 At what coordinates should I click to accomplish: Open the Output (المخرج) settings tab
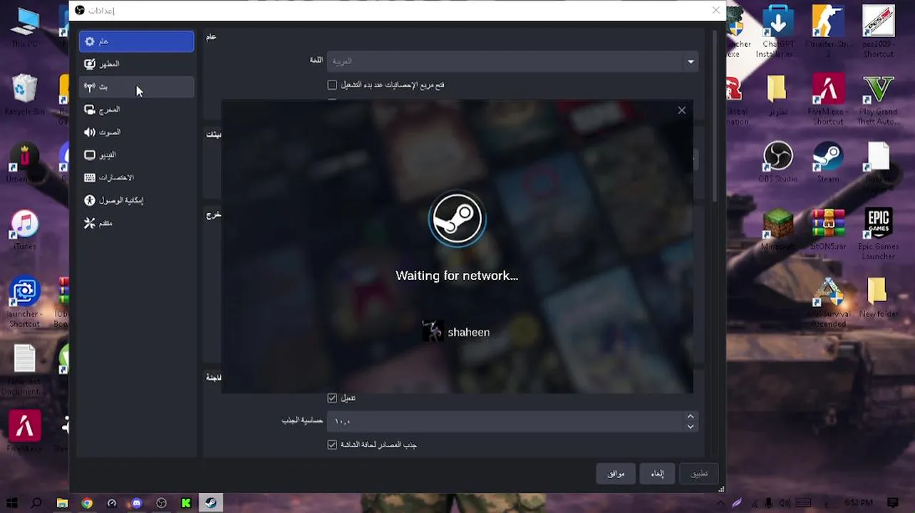point(136,110)
